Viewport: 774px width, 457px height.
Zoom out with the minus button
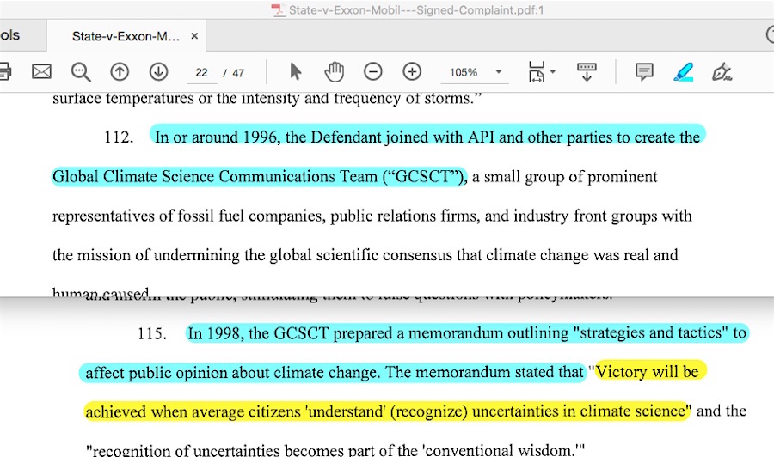[373, 71]
